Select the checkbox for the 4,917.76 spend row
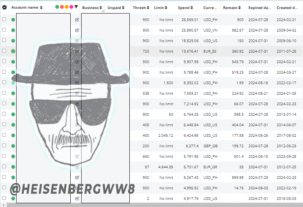This screenshot has width=303, height=207. pos(4,198)
